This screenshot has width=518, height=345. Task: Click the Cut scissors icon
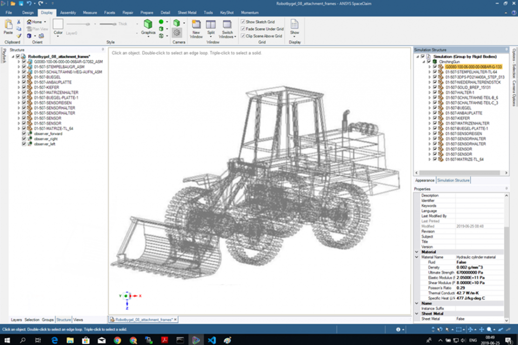coord(19,22)
